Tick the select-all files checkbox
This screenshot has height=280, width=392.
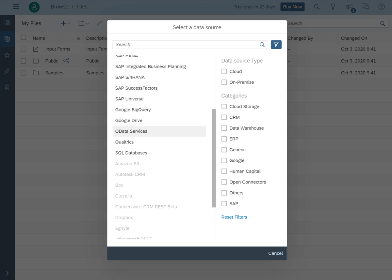click(24, 37)
